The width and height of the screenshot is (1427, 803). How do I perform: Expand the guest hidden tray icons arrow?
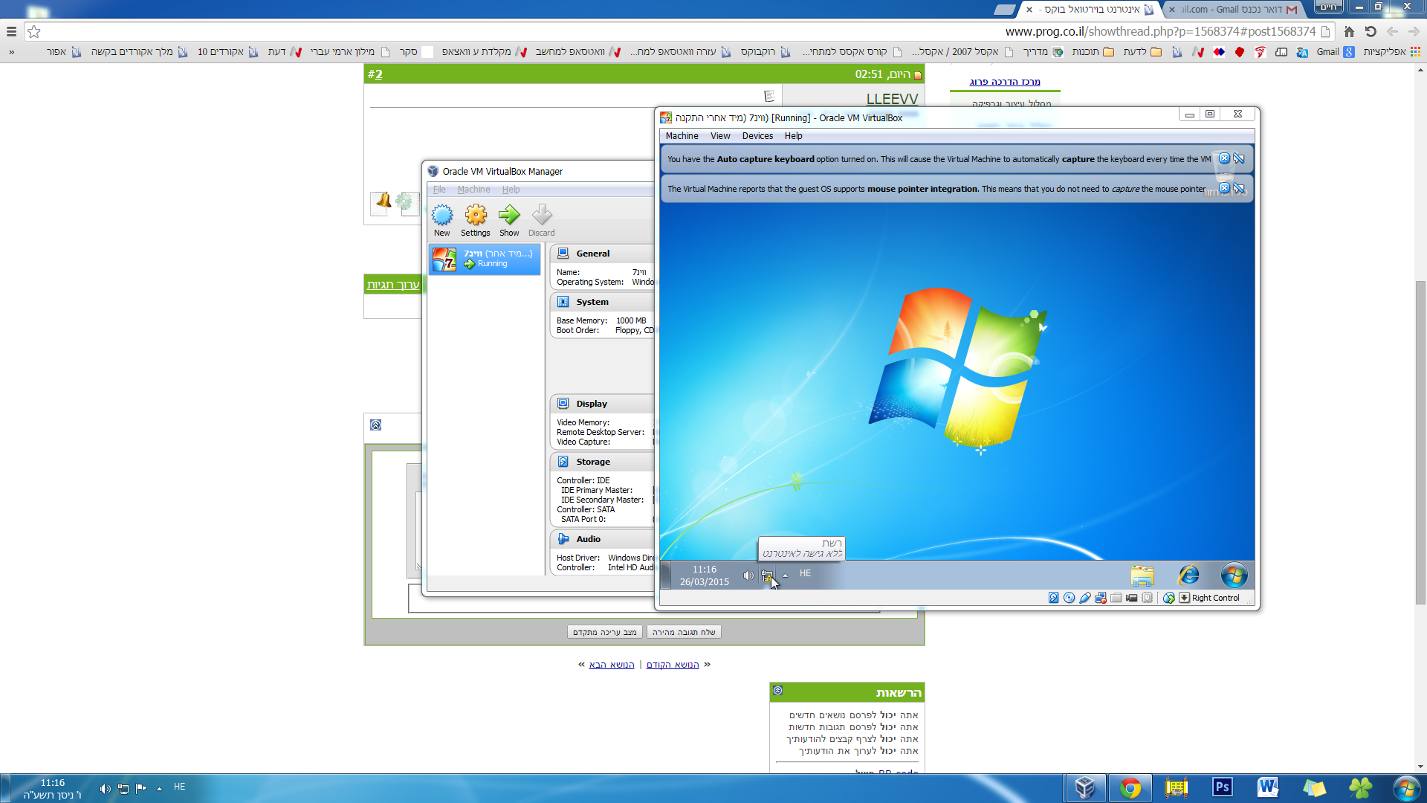click(x=785, y=575)
